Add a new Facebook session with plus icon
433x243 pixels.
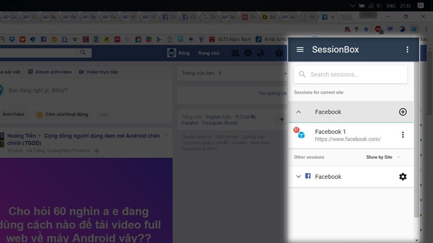[x=403, y=112]
